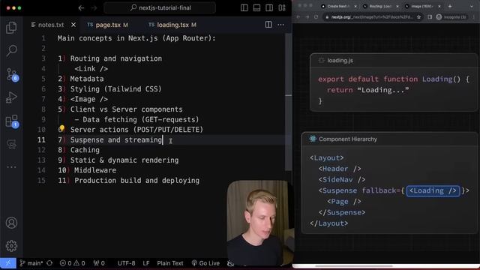Image resolution: width=480 pixels, height=270 pixels.
Task: Click the browser horizontal scrollbar
Action: point(353,266)
